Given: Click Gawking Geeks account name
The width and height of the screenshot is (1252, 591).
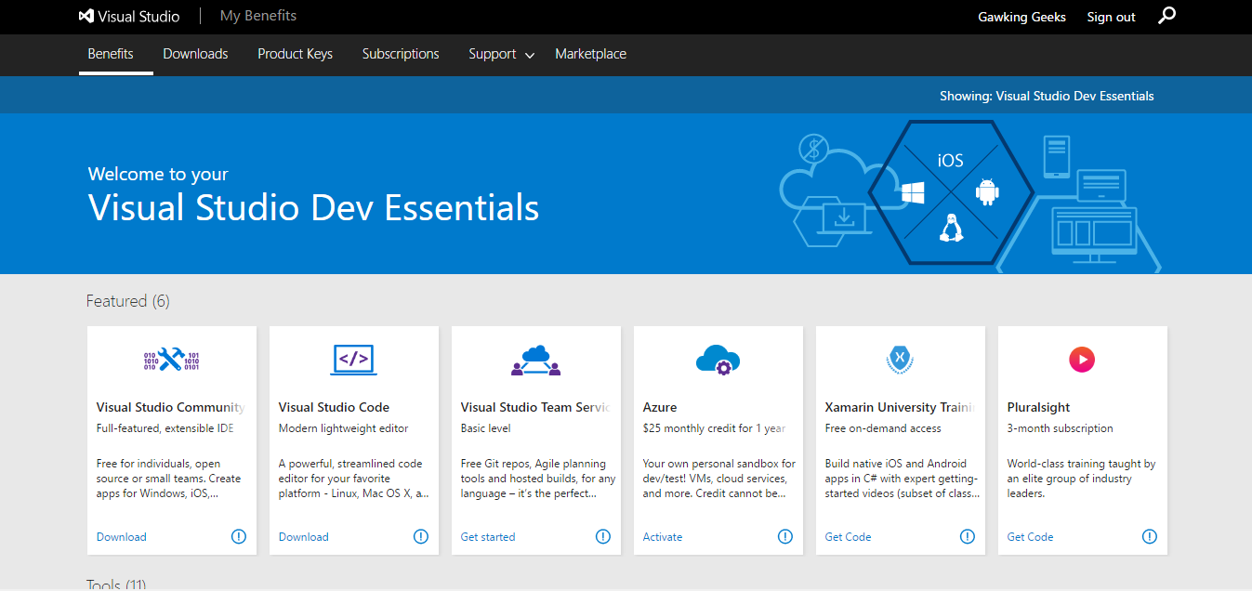Looking at the screenshot, I should point(1021,17).
